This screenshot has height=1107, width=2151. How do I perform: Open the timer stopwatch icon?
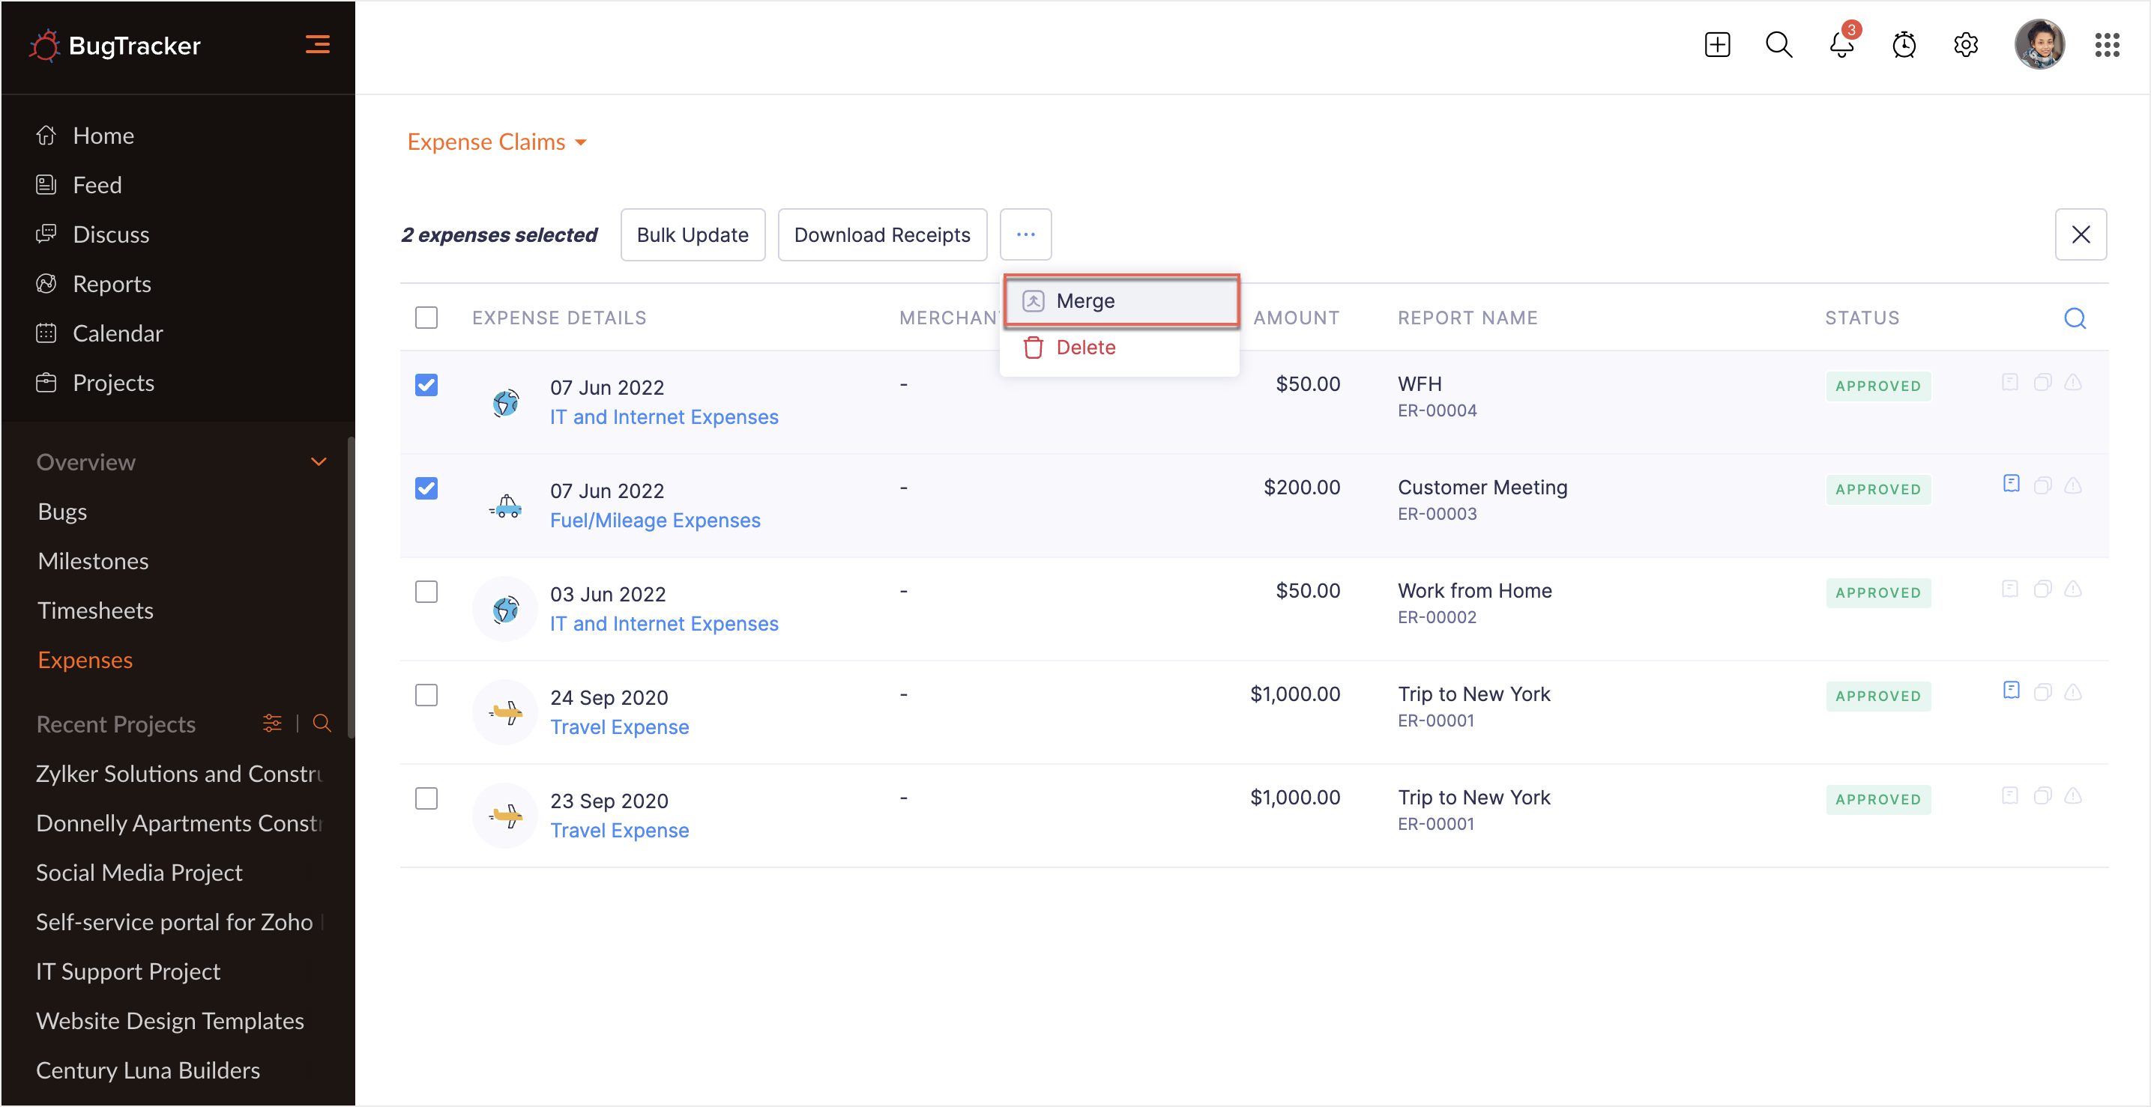pyautogui.click(x=1903, y=45)
